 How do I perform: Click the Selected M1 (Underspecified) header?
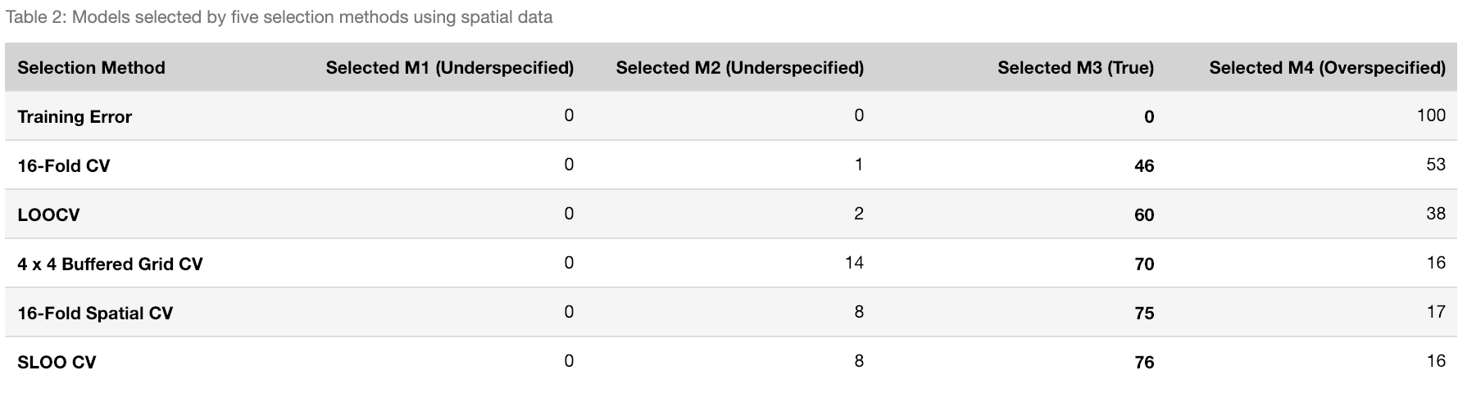click(449, 68)
